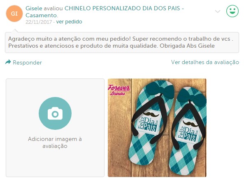Click the Adicionar imagem à avaliação label
The image size is (244, 182).
pyautogui.click(x=55, y=143)
